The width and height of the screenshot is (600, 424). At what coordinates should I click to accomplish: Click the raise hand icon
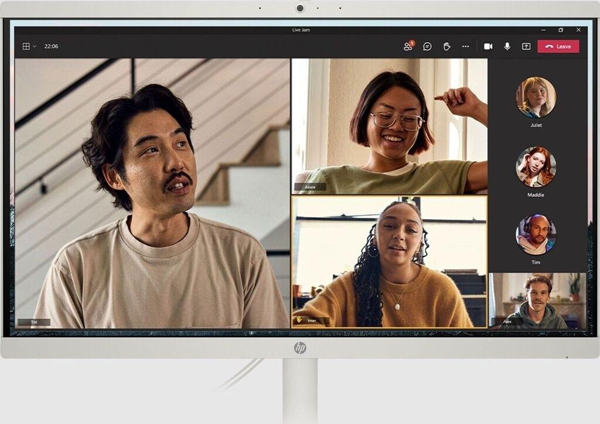446,46
